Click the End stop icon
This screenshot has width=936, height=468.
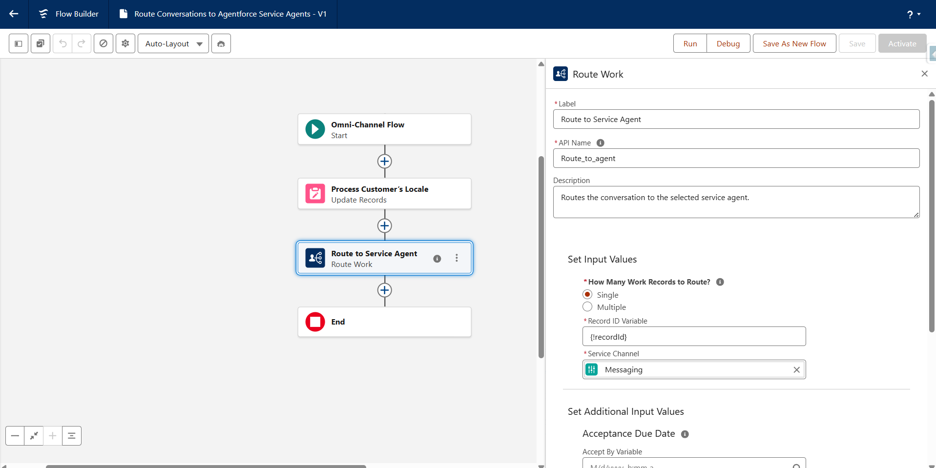point(315,322)
